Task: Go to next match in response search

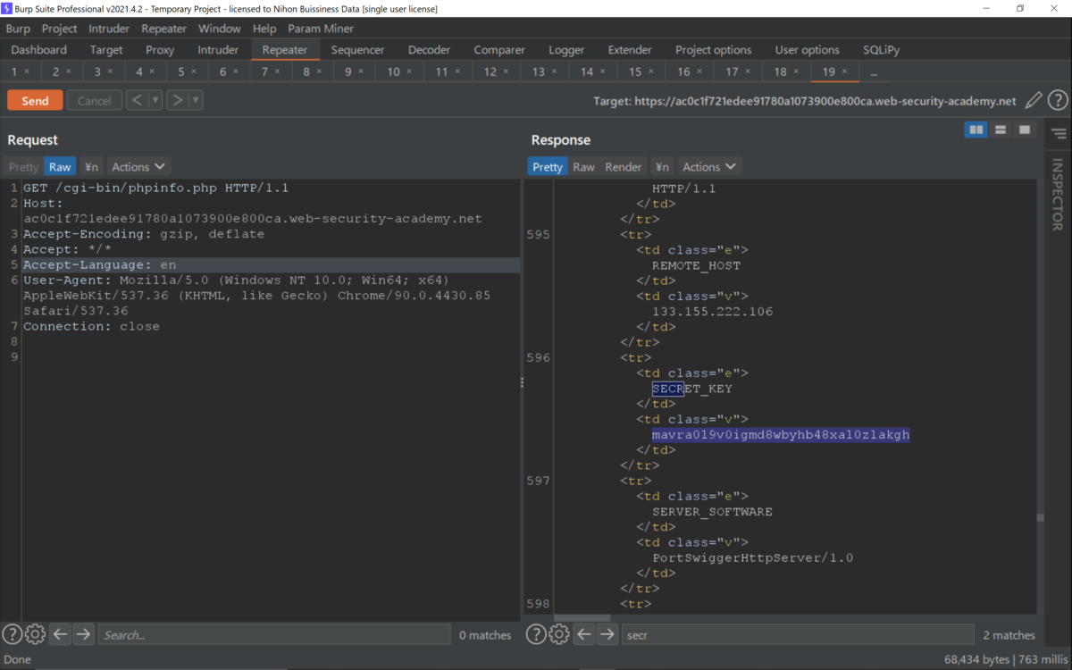Action: pyautogui.click(x=607, y=634)
